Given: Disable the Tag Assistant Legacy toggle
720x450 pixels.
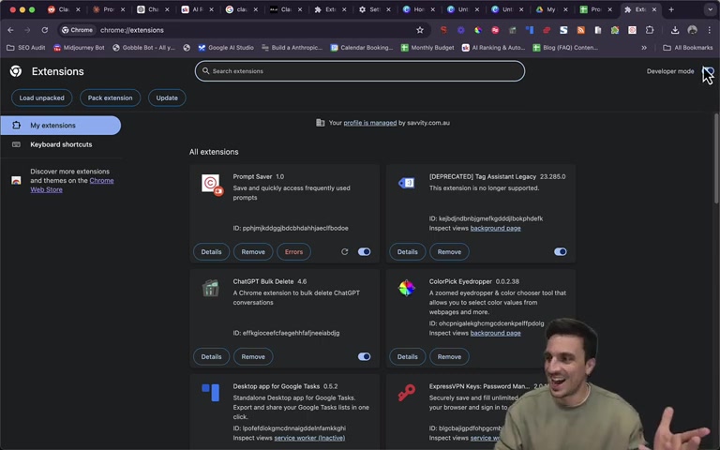Looking at the screenshot, I should (x=561, y=251).
